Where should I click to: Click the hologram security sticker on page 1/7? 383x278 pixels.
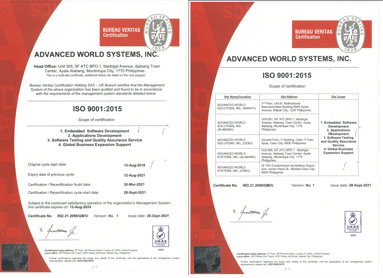tap(15, 257)
